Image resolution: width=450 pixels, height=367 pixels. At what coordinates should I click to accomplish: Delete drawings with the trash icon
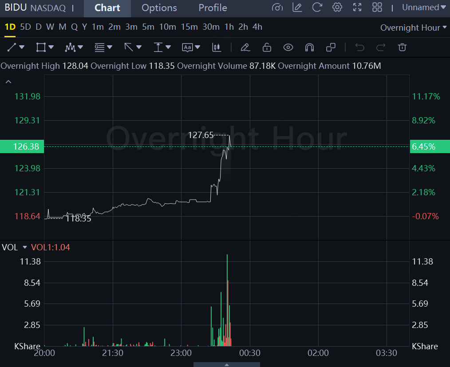point(402,47)
